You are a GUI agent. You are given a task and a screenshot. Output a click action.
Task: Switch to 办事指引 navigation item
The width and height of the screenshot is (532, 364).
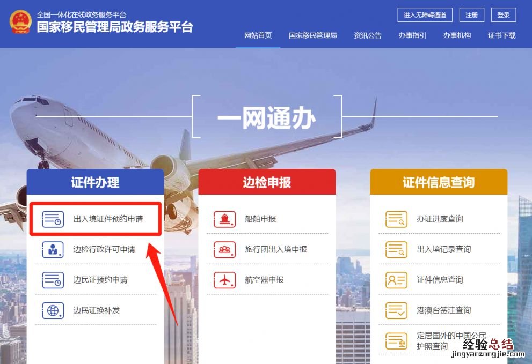(412, 35)
